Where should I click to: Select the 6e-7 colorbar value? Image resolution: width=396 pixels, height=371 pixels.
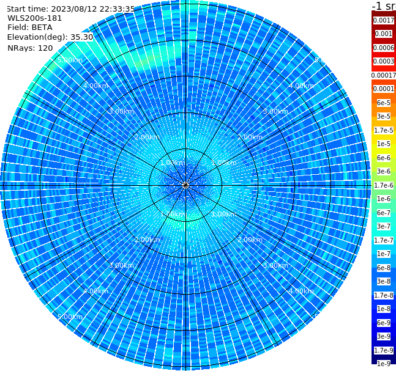click(384, 213)
